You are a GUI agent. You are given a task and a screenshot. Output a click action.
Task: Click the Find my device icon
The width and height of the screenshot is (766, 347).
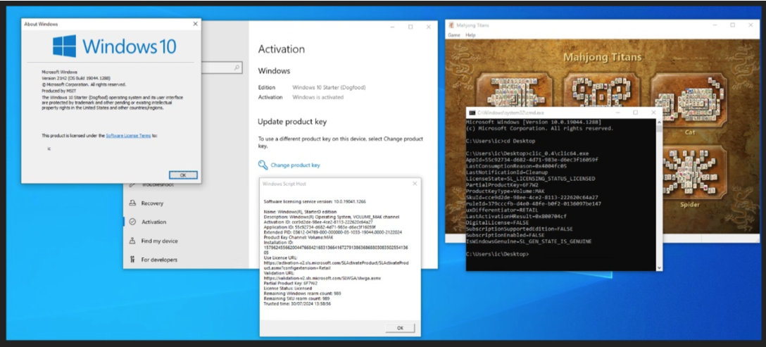132,241
